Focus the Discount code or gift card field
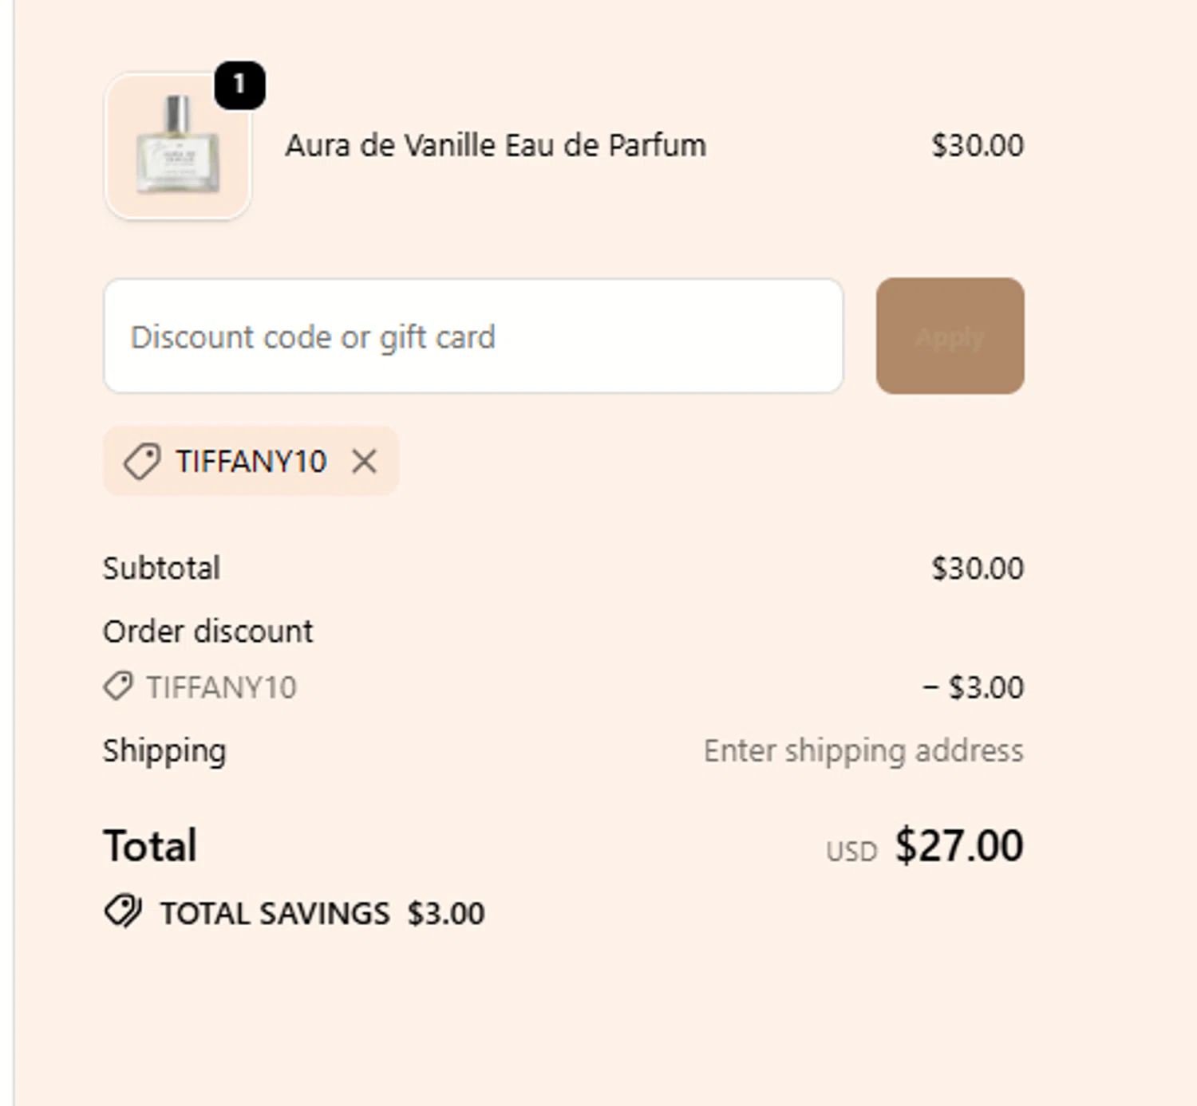Image resolution: width=1197 pixels, height=1106 pixels. click(x=472, y=337)
